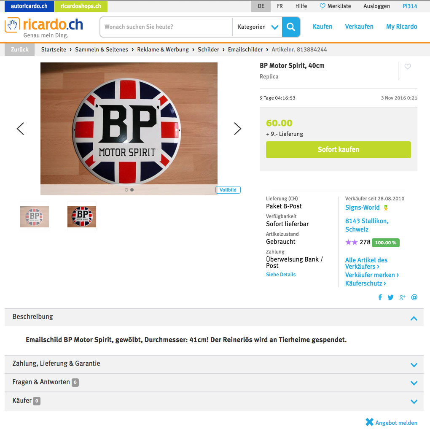Click the magnifier search button
430x429 pixels.
pyautogui.click(x=291, y=27)
